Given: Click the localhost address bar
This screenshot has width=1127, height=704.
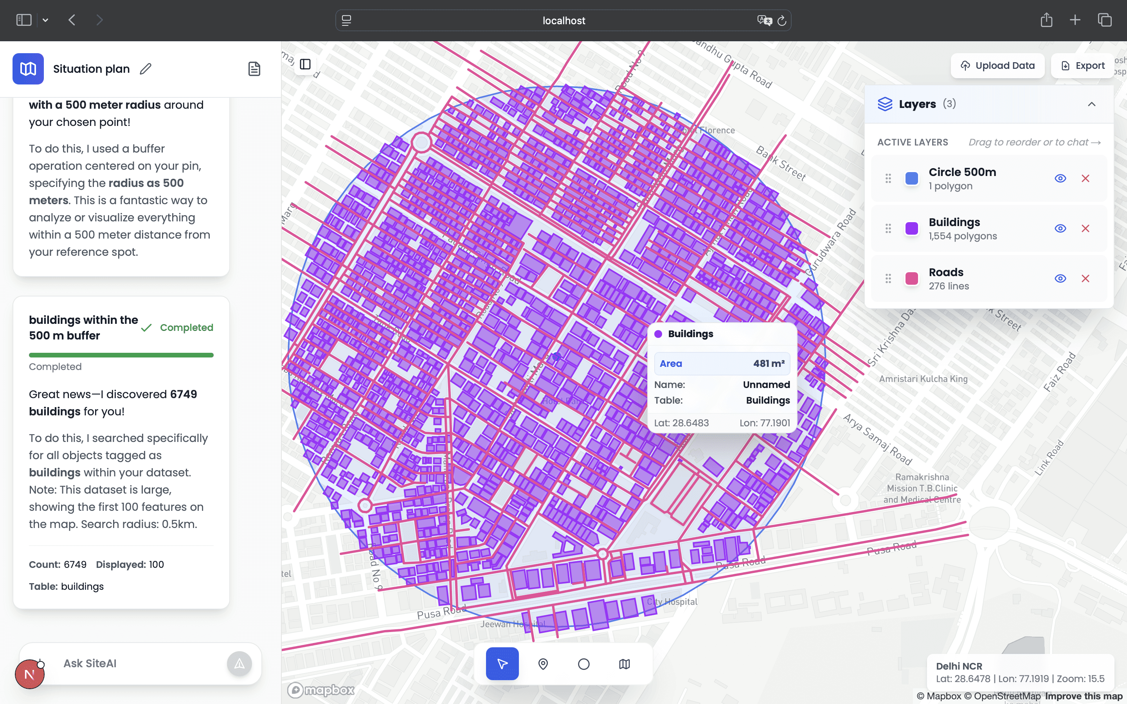Looking at the screenshot, I should [563, 20].
